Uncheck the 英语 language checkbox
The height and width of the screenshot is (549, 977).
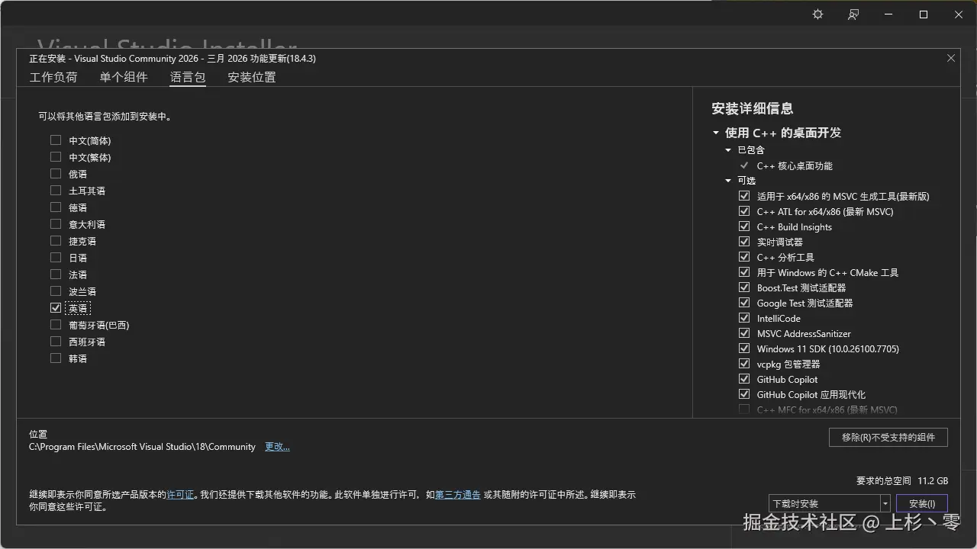coord(56,308)
